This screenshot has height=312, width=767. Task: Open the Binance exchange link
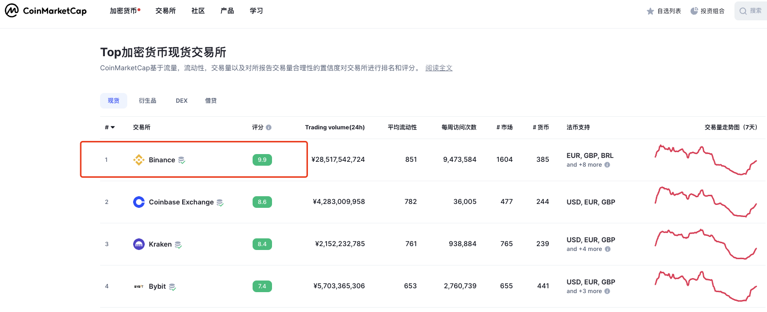pyautogui.click(x=162, y=160)
